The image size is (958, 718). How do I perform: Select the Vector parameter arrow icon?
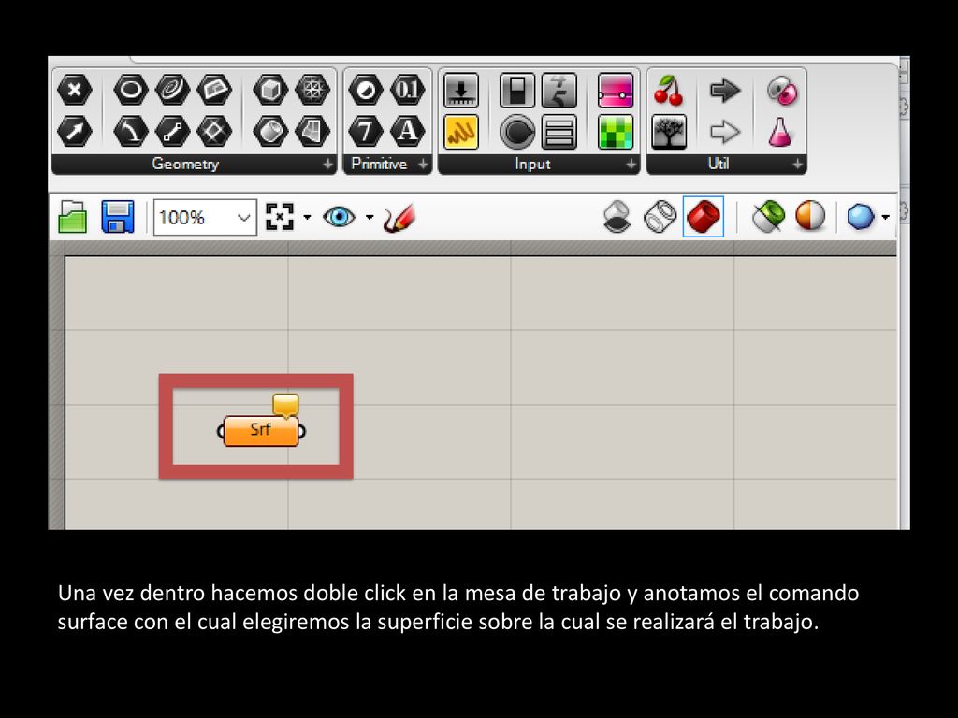(x=74, y=131)
